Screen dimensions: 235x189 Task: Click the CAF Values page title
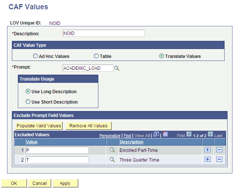tap(28, 7)
